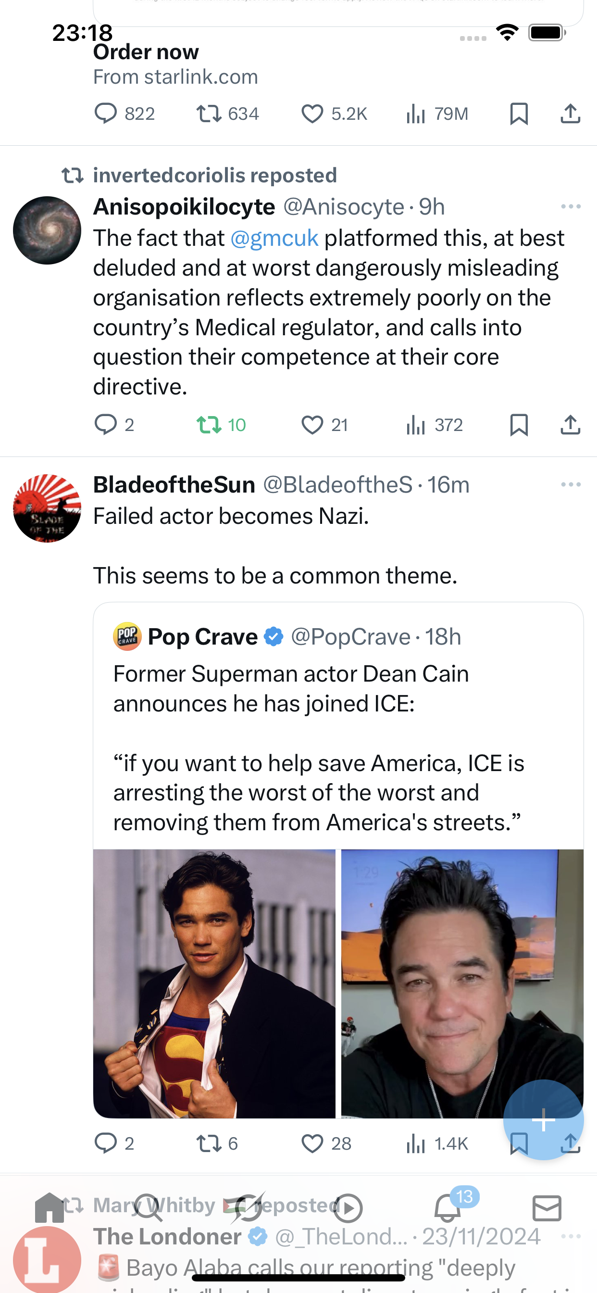
Task: Go to the Messages tab
Action: click(x=547, y=1208)
